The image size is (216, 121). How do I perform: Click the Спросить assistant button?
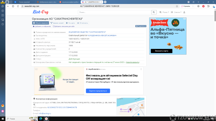(x=185, y=6)
